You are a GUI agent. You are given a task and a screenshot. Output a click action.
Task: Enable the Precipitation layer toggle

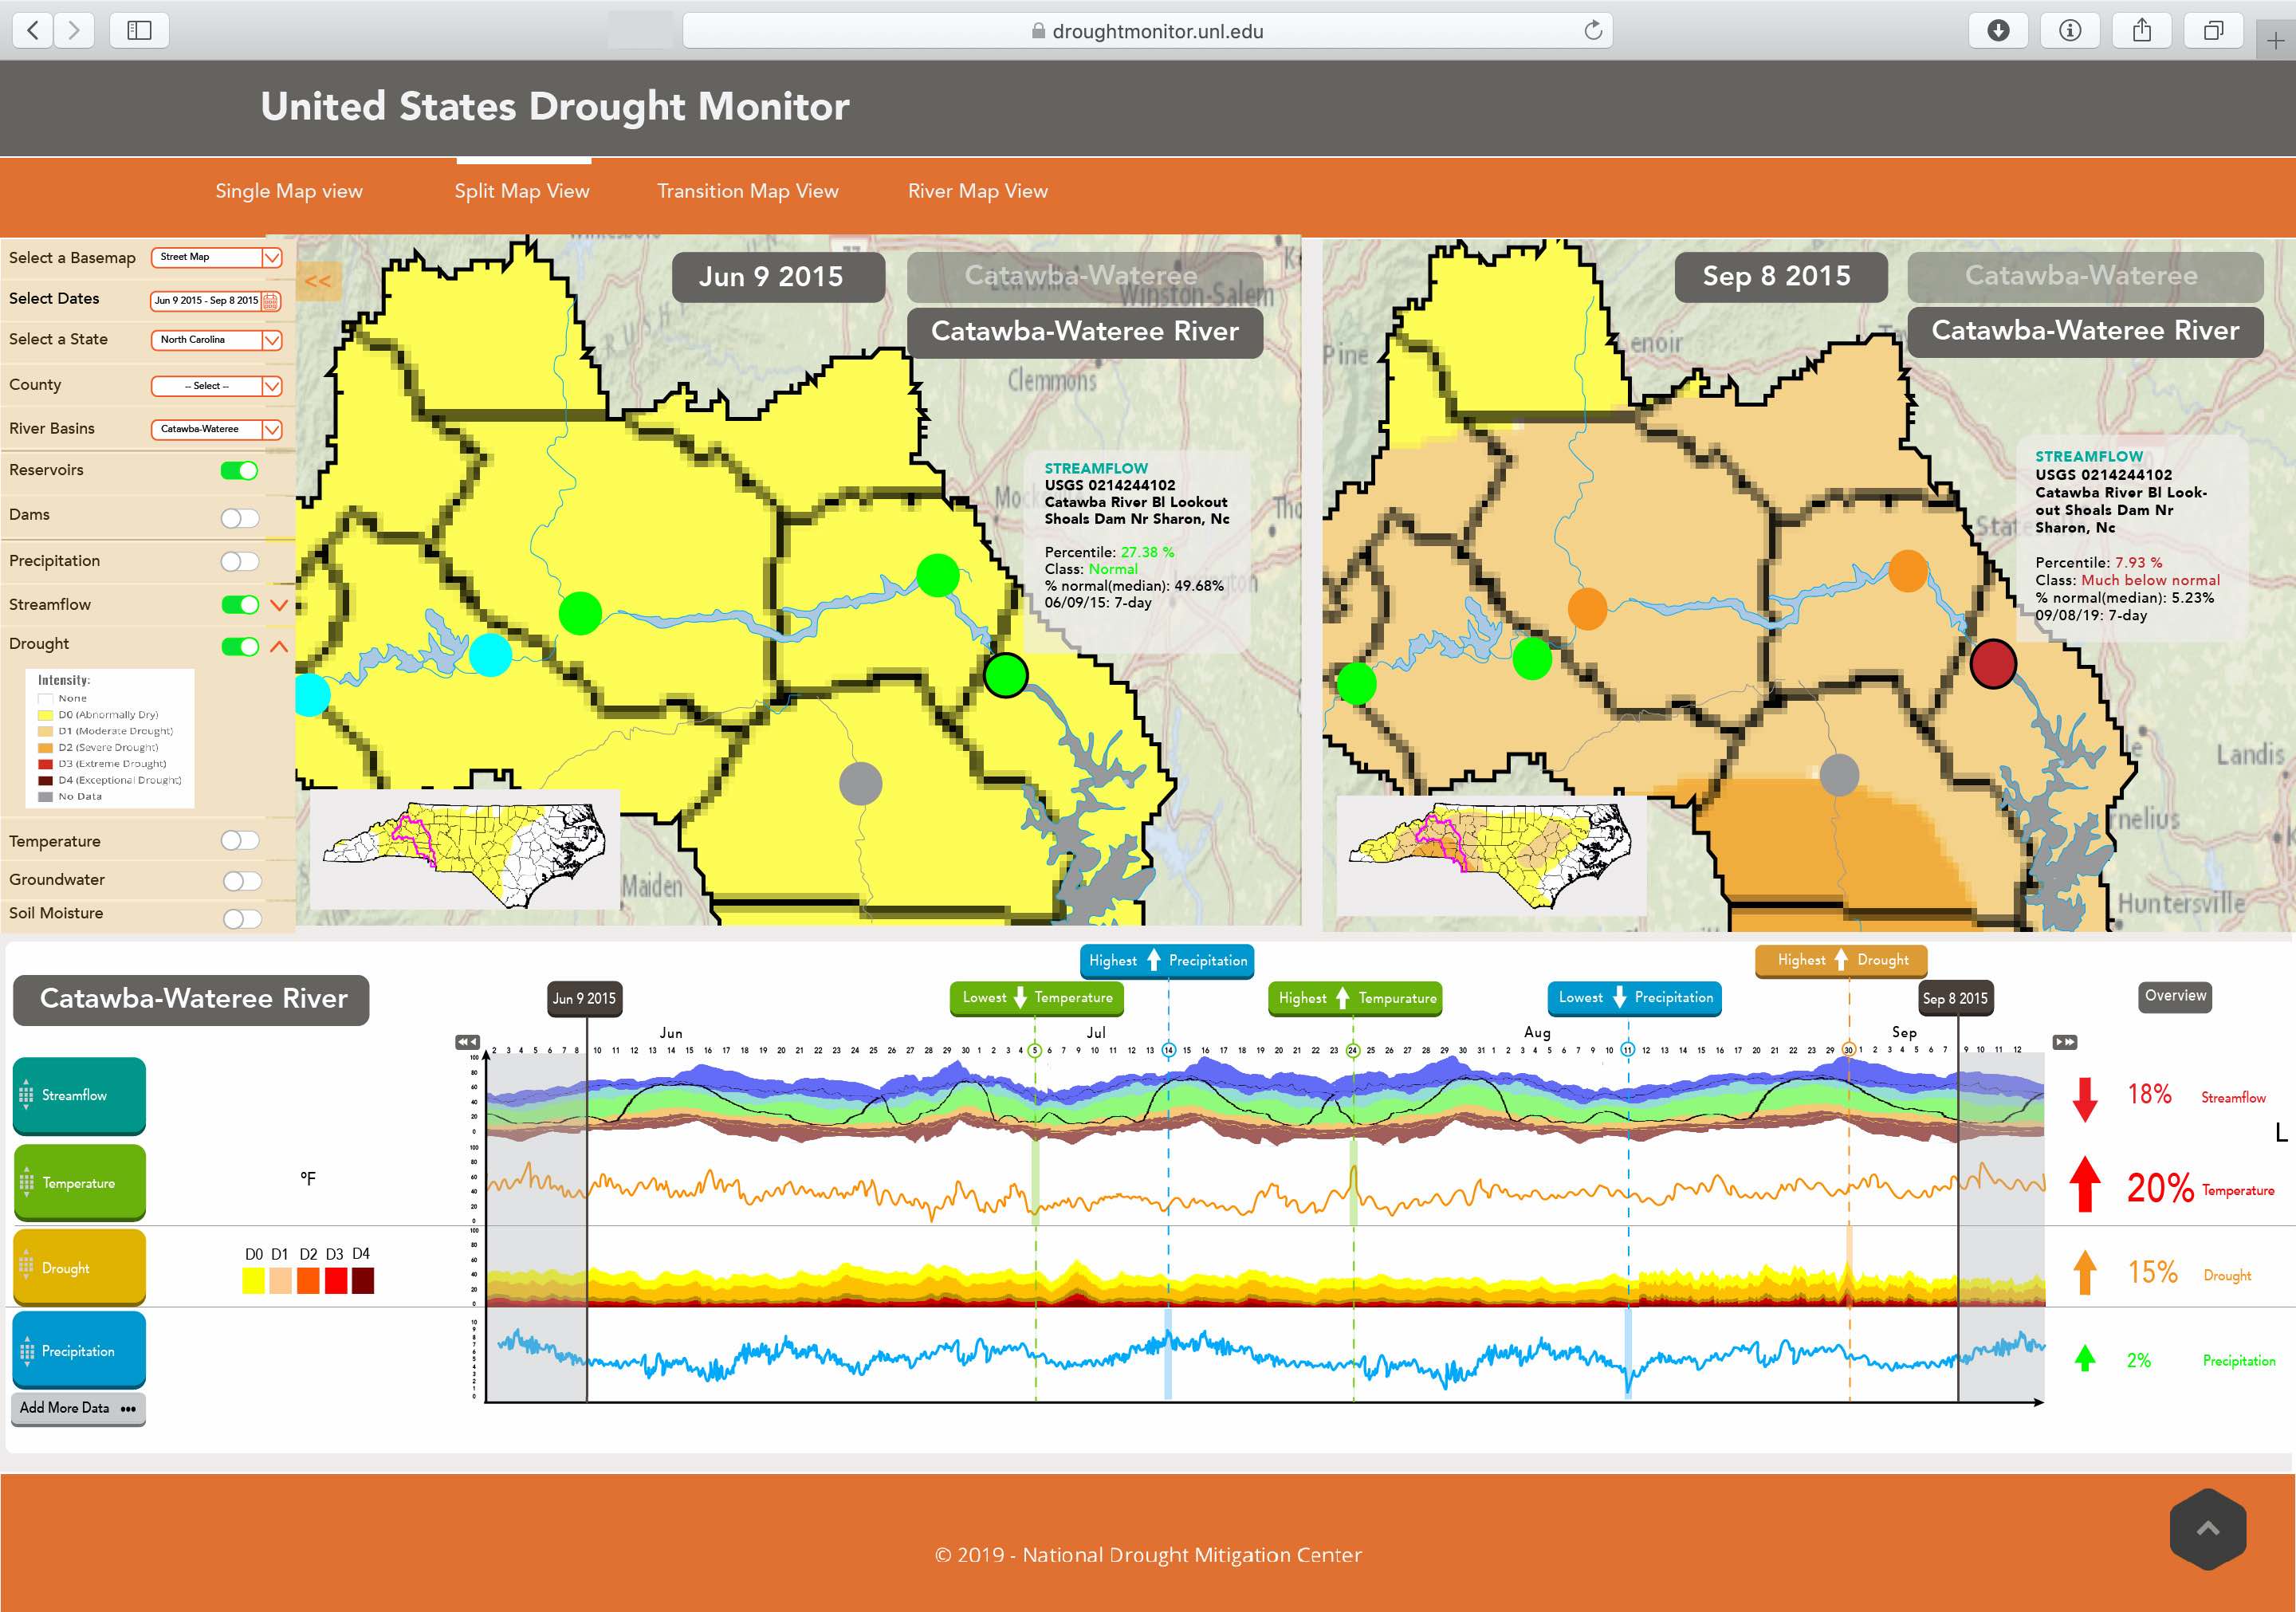pos(240,561)
